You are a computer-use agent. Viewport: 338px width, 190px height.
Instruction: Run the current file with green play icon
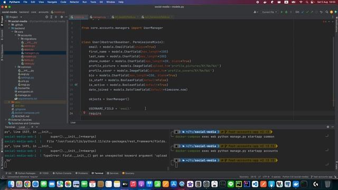coord(281,12)
